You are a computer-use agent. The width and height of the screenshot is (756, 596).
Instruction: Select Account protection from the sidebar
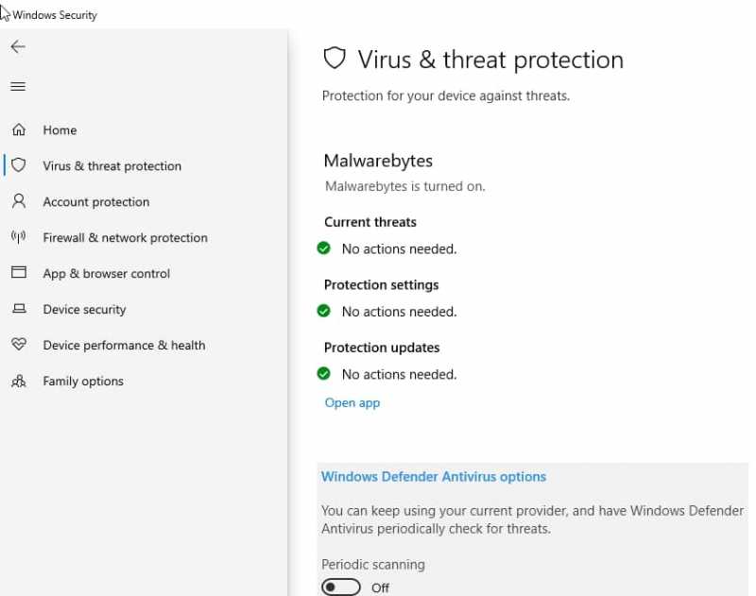(x=95, y=201)
